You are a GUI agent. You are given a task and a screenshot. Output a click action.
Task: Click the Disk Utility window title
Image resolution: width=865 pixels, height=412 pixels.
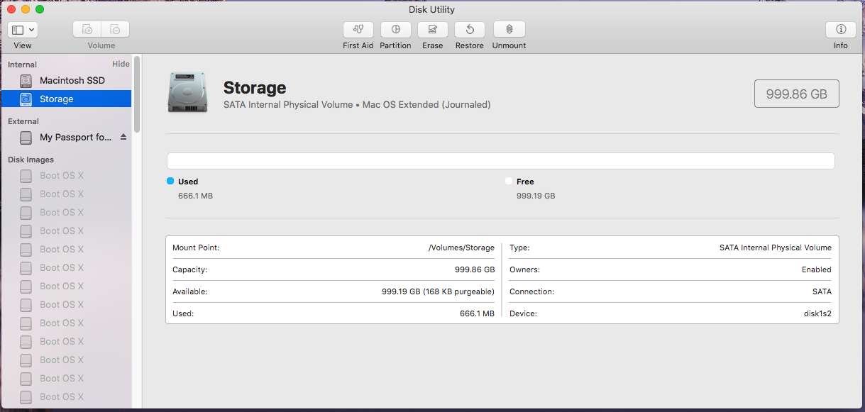coord(431,9)
